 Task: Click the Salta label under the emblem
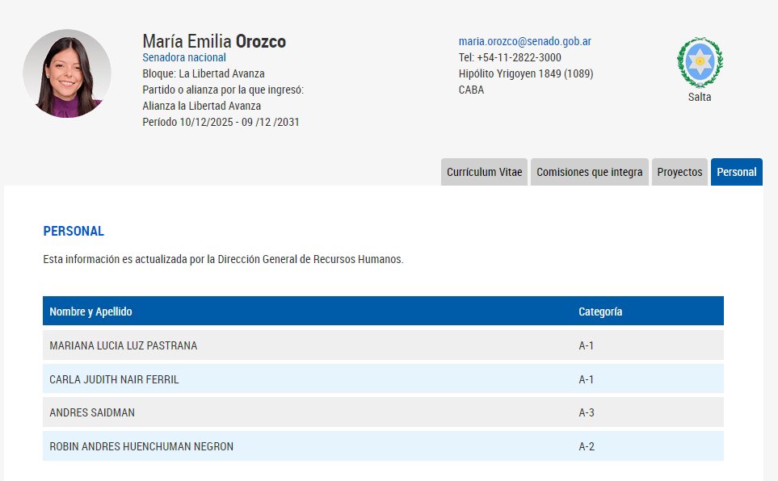coord(700,97)
